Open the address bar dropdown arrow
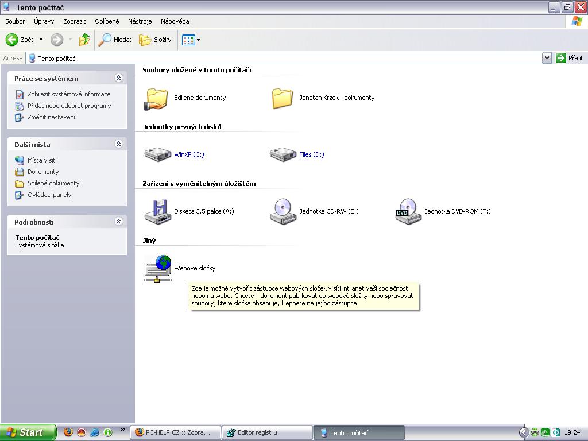 point(547,58)
